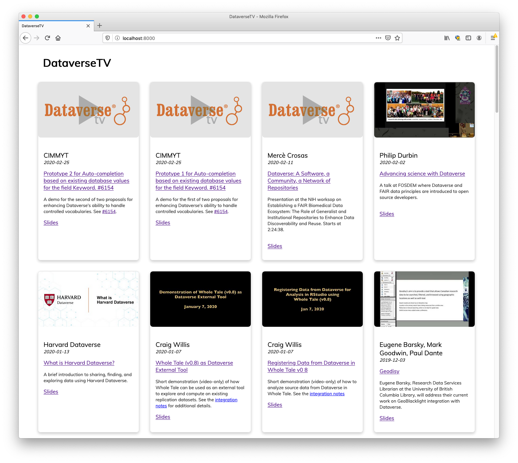This screenshot has width=518, height=463.
Task: Bookmark this page with the star
Action: tap(397, 38)
